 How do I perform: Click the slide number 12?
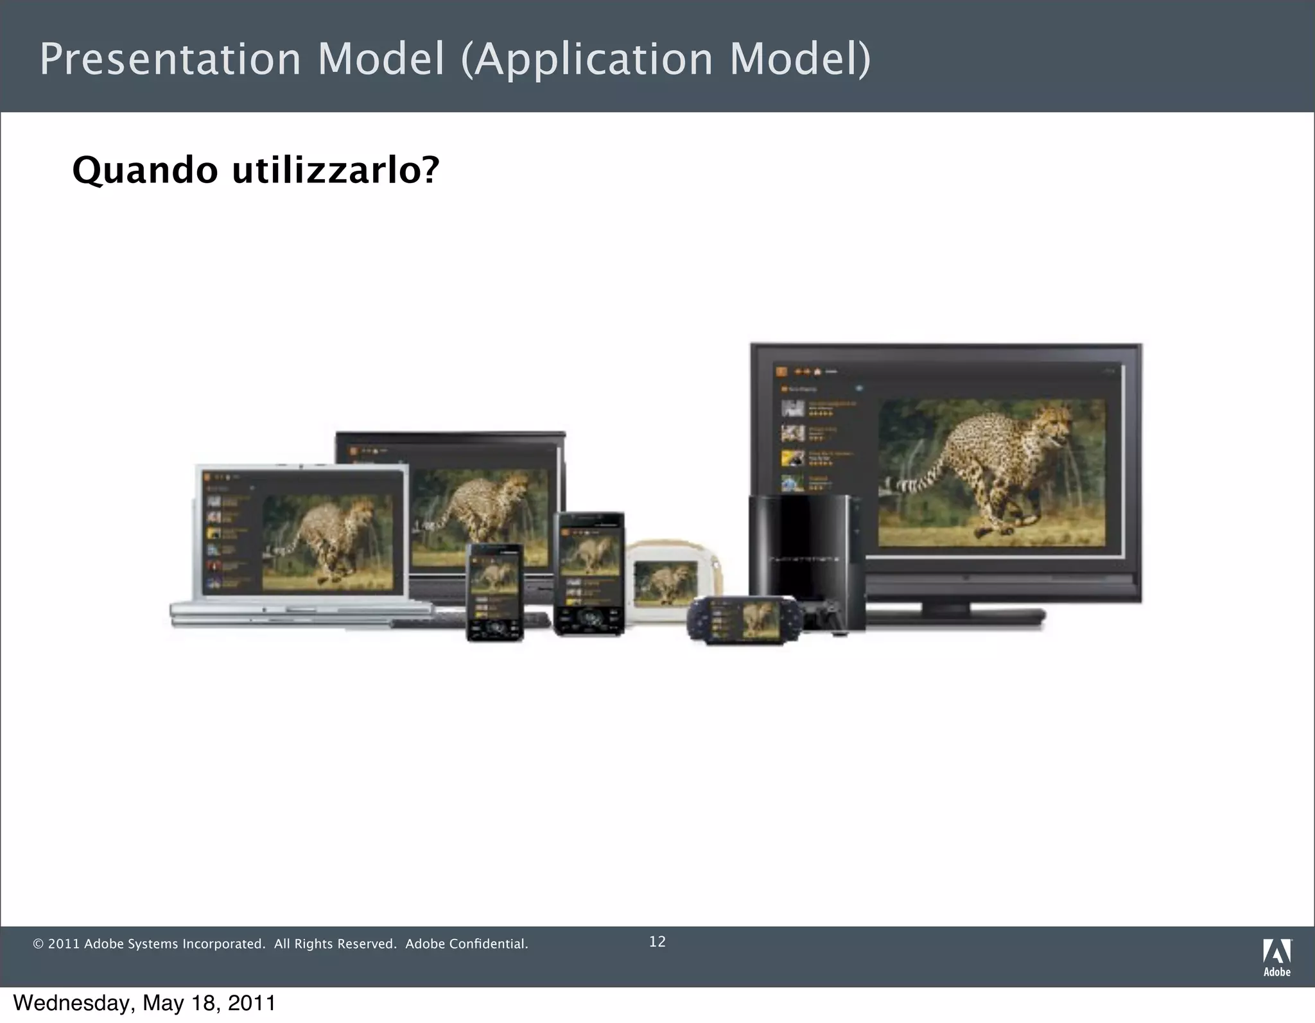pos(657,942)
